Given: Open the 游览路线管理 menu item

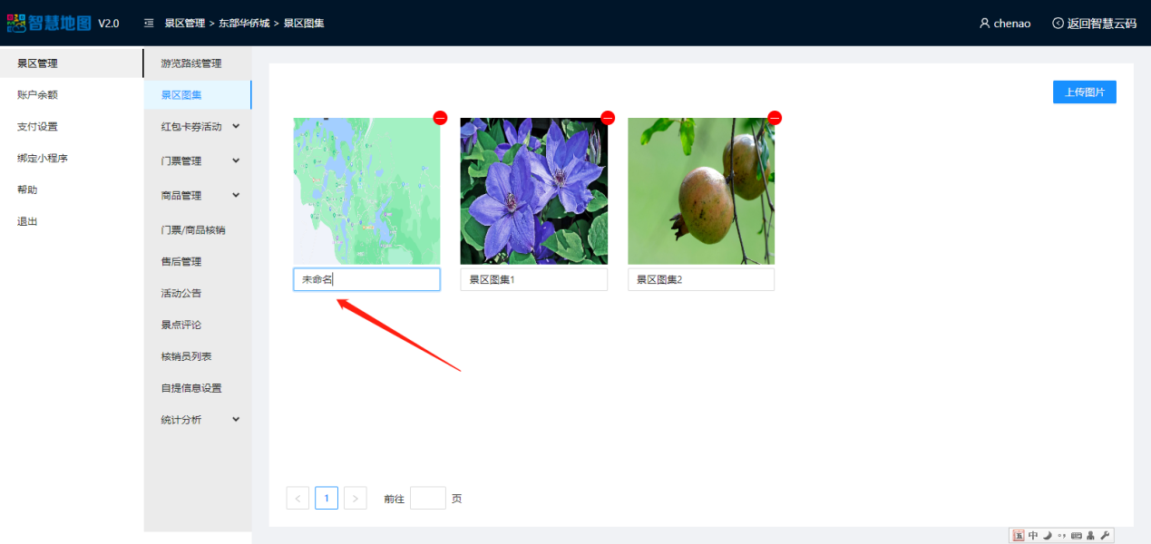Looking at the screenshot, I should [191, 63].
